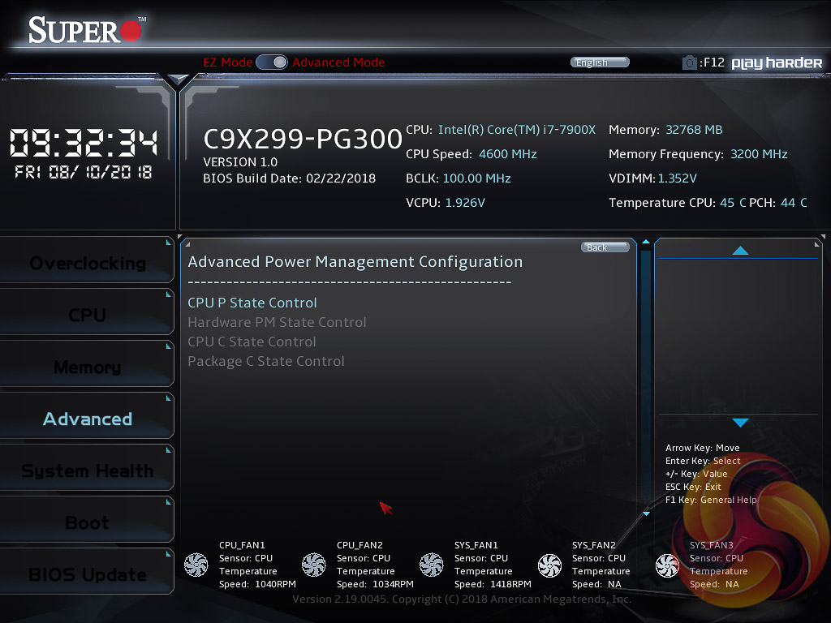Viewport: 831px width, 623px height.
Task: Click the CPU Speed 4600 MHz value
Action: pyautogui.click(x=508, y=154)
